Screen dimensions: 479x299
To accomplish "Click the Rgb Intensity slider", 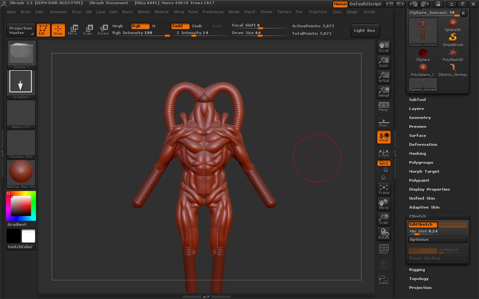I will click(x=140, y=33).
